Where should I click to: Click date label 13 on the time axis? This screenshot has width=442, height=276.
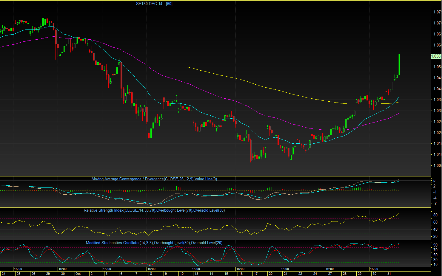pyautogui.click(x=196, y=274)
